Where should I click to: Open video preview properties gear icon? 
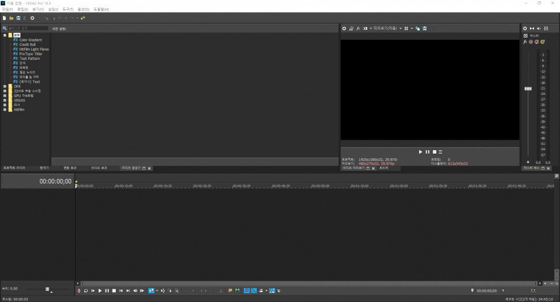pyautogui.click(x=344, y=29)
